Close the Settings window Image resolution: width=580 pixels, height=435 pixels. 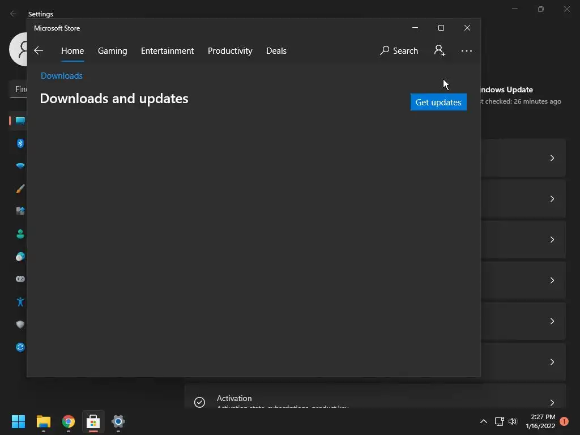(567, 9)
